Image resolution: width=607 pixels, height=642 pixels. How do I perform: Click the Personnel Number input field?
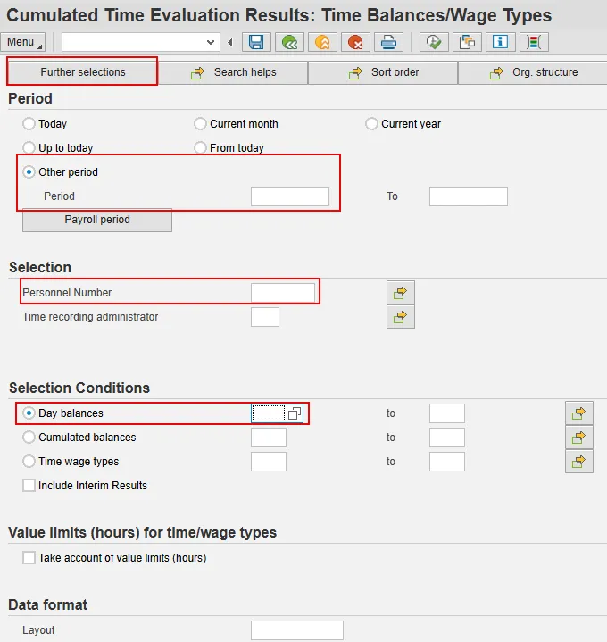[x=283, y=293]
